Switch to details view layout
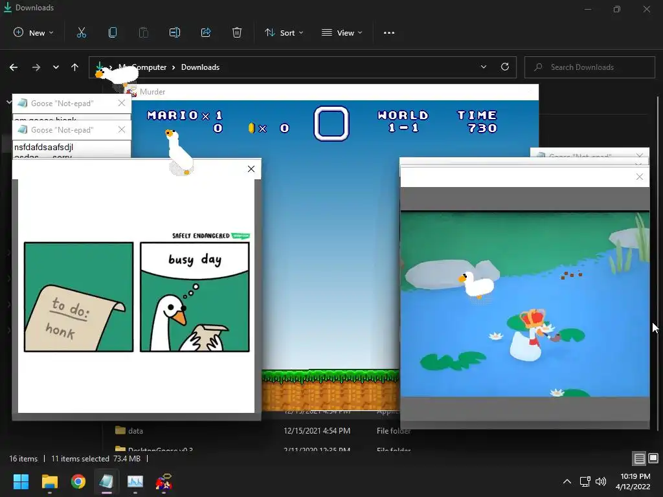 point(639,459)
